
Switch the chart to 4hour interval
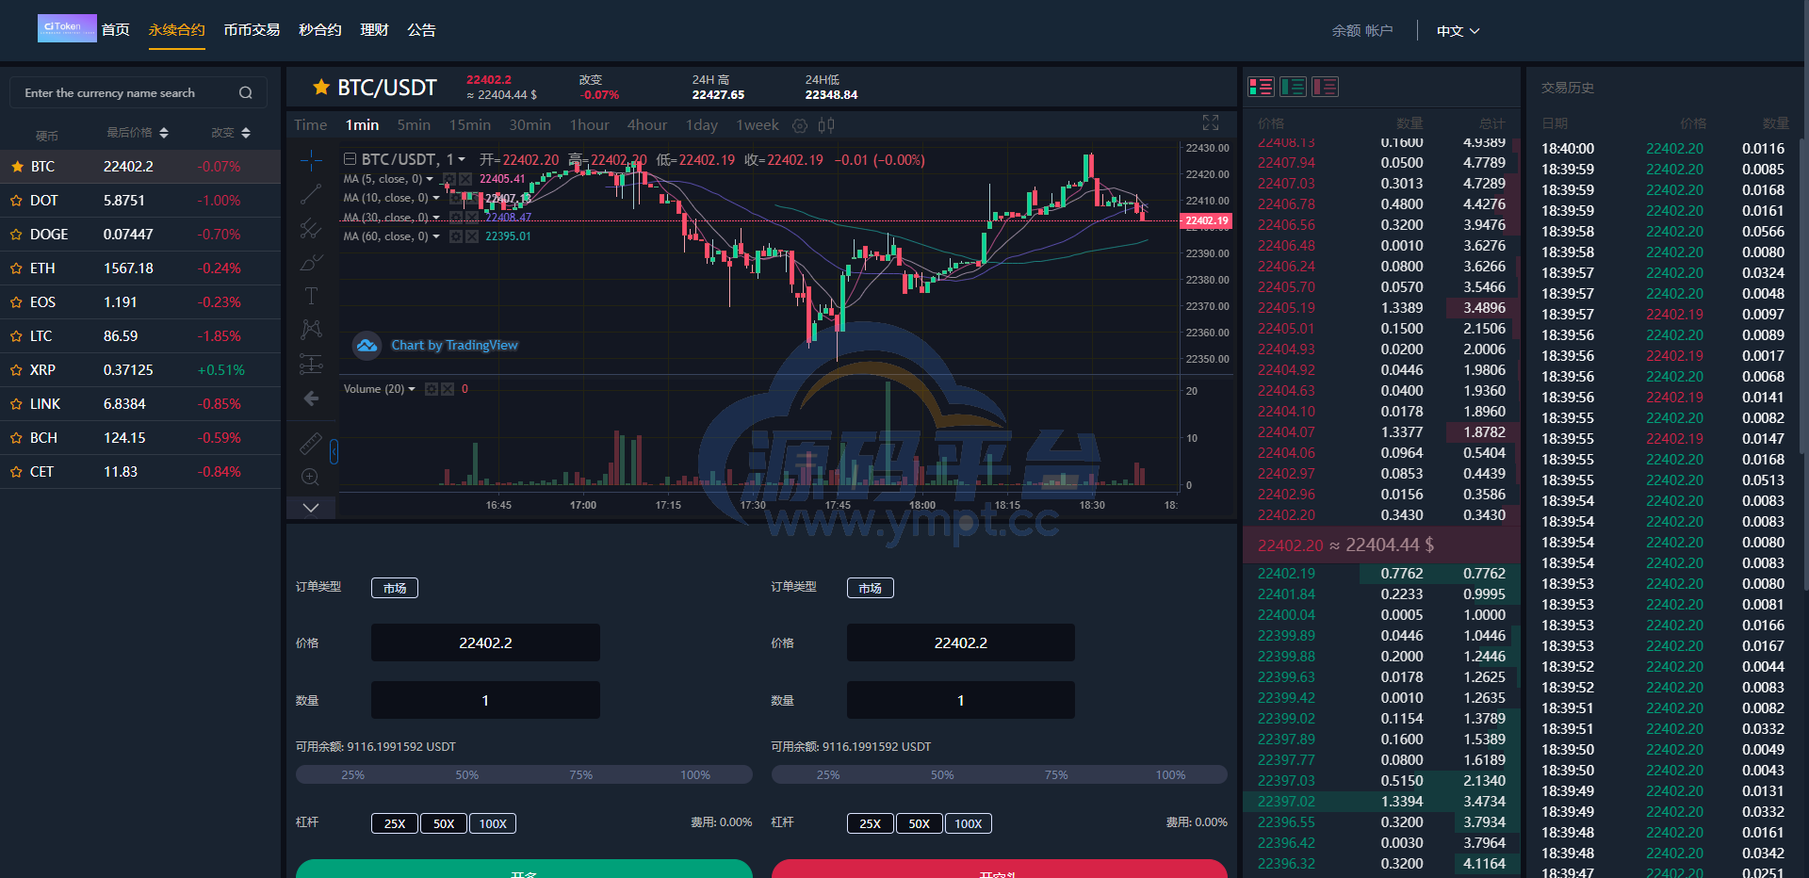(647, 125)
